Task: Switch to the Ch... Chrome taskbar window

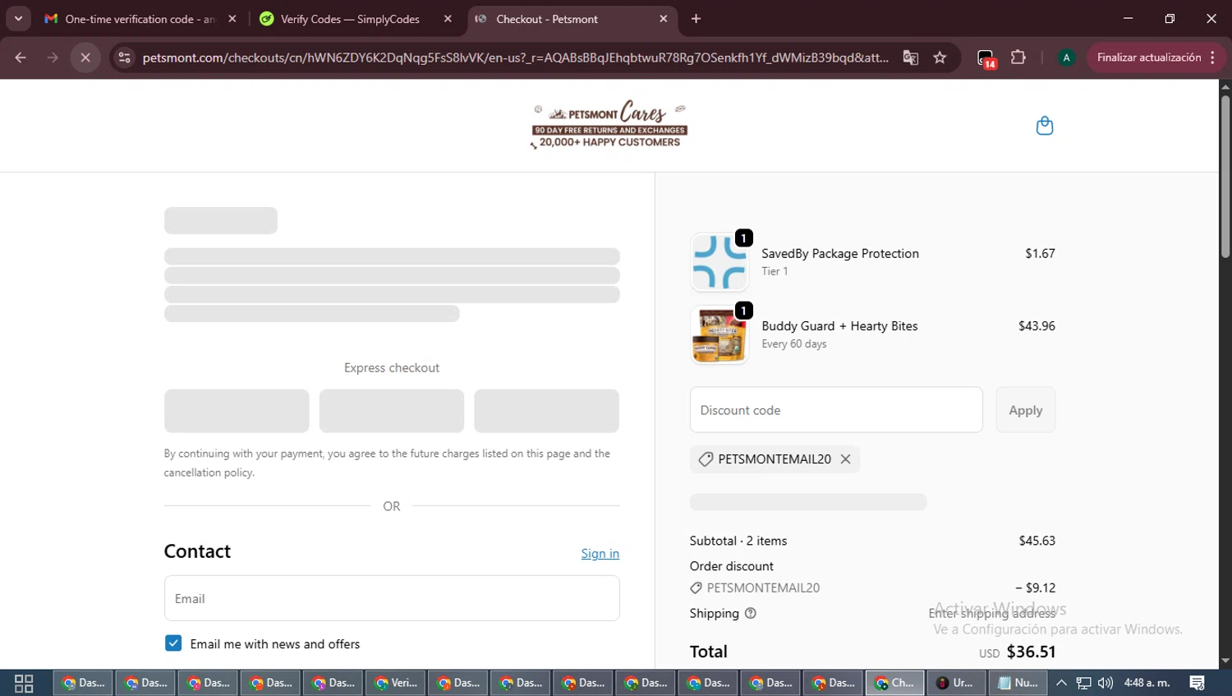Action: pyautogui.click(x=895, y=683)
